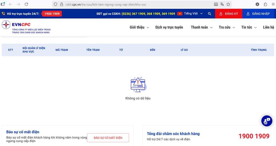Screen dimensions: 276x146
Task: Open the Tiếng Việt language dropdown
Action: (x=193, y=14)
